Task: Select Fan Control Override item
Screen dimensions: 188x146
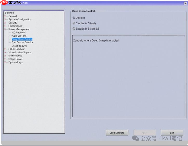Action: (23, 42)
